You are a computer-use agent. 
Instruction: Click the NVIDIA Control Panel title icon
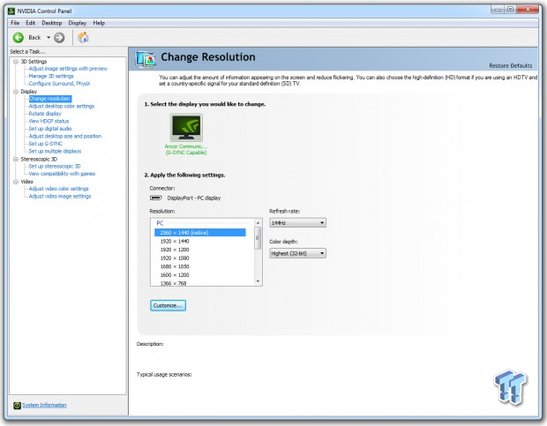pyautogui.click(x=11, y=11)
